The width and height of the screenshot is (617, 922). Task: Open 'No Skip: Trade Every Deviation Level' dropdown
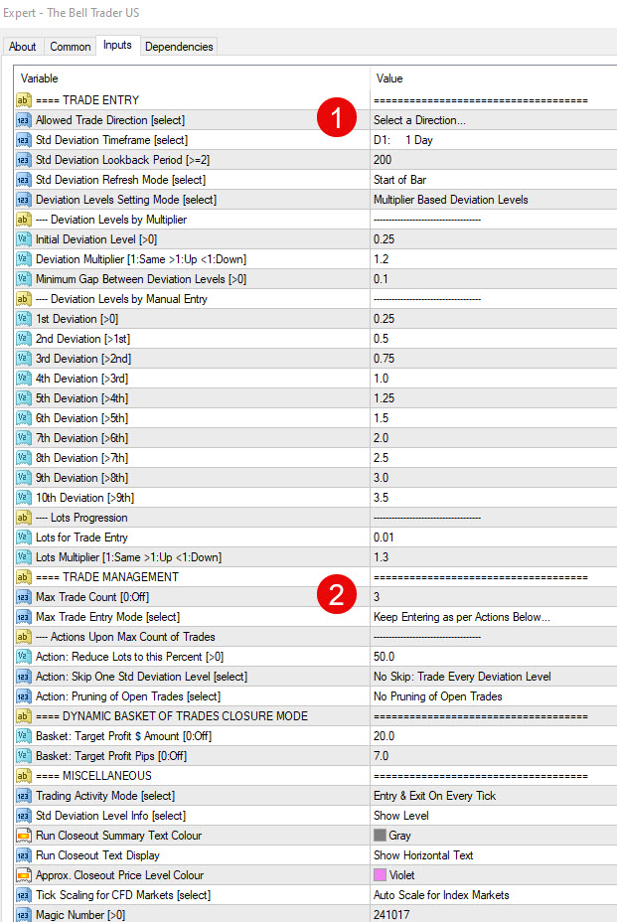(494, 677)
